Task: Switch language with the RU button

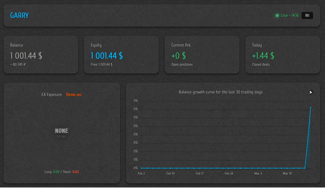Action: point(307,15)
